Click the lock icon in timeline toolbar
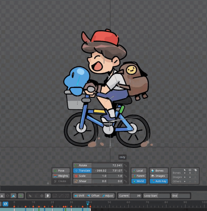Screen dimensions: 207x211 coord(2,196)
